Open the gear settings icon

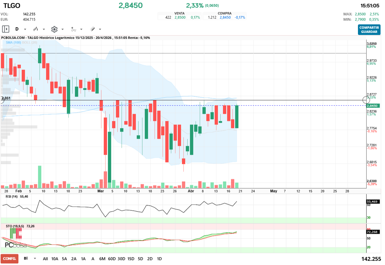pyautogui.click(x=54, y=29)
